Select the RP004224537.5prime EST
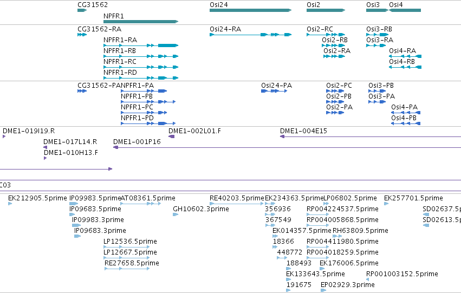Viewport: 461px width, 293px height. (x=317, y=214)
